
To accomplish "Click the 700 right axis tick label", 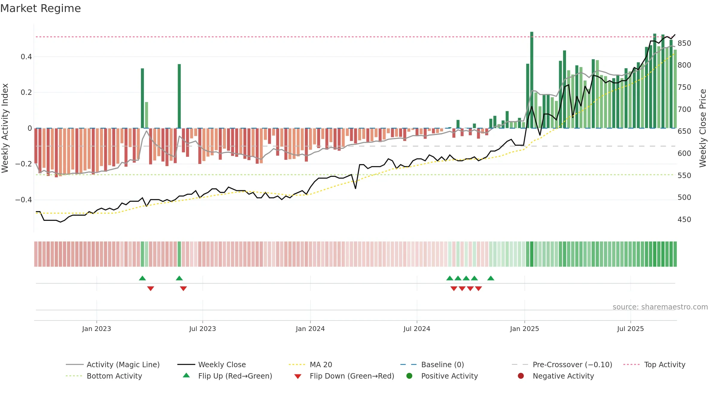I will [684, 110].
